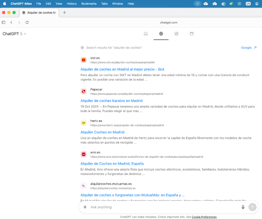
Task: Switch to the Home view icon
Action: coord(146,34)
